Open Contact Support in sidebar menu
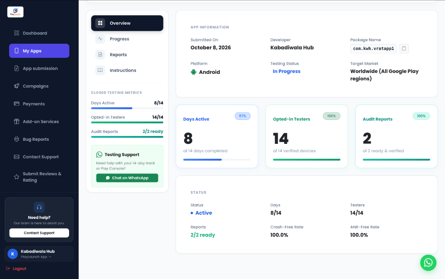The image size is (445, 279). [39, 157]
